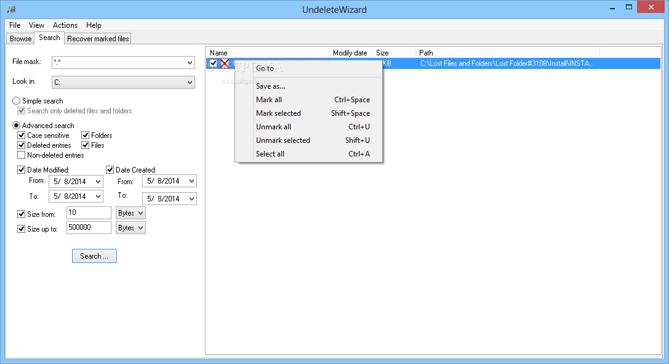
Task: Open Size from units Bytes dropdown
Action: click(x=130, y=213)
